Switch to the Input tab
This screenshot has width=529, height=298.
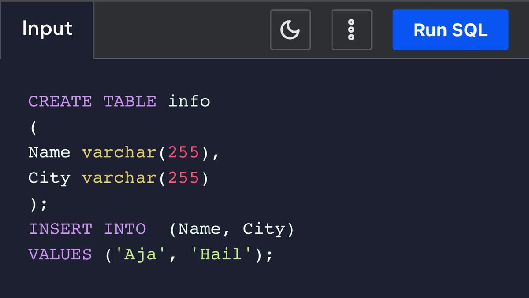[47, 29]
